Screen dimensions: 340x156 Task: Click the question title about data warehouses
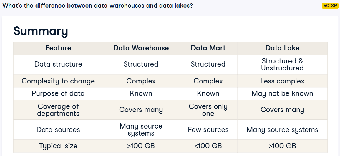[x=97, y=6]
